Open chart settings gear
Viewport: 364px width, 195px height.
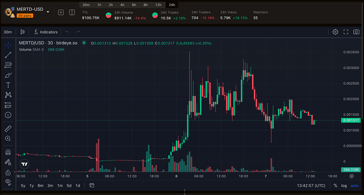[335, 32]
